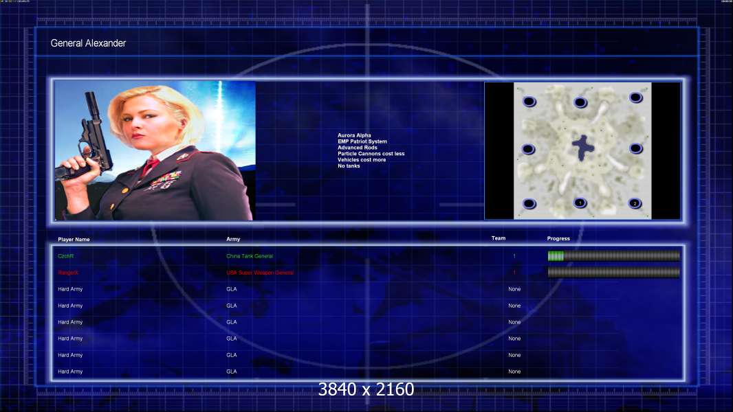This screenshot has width=733, height=412.
Task: Select the top-left start position marker on map
Action: point(529,101)
